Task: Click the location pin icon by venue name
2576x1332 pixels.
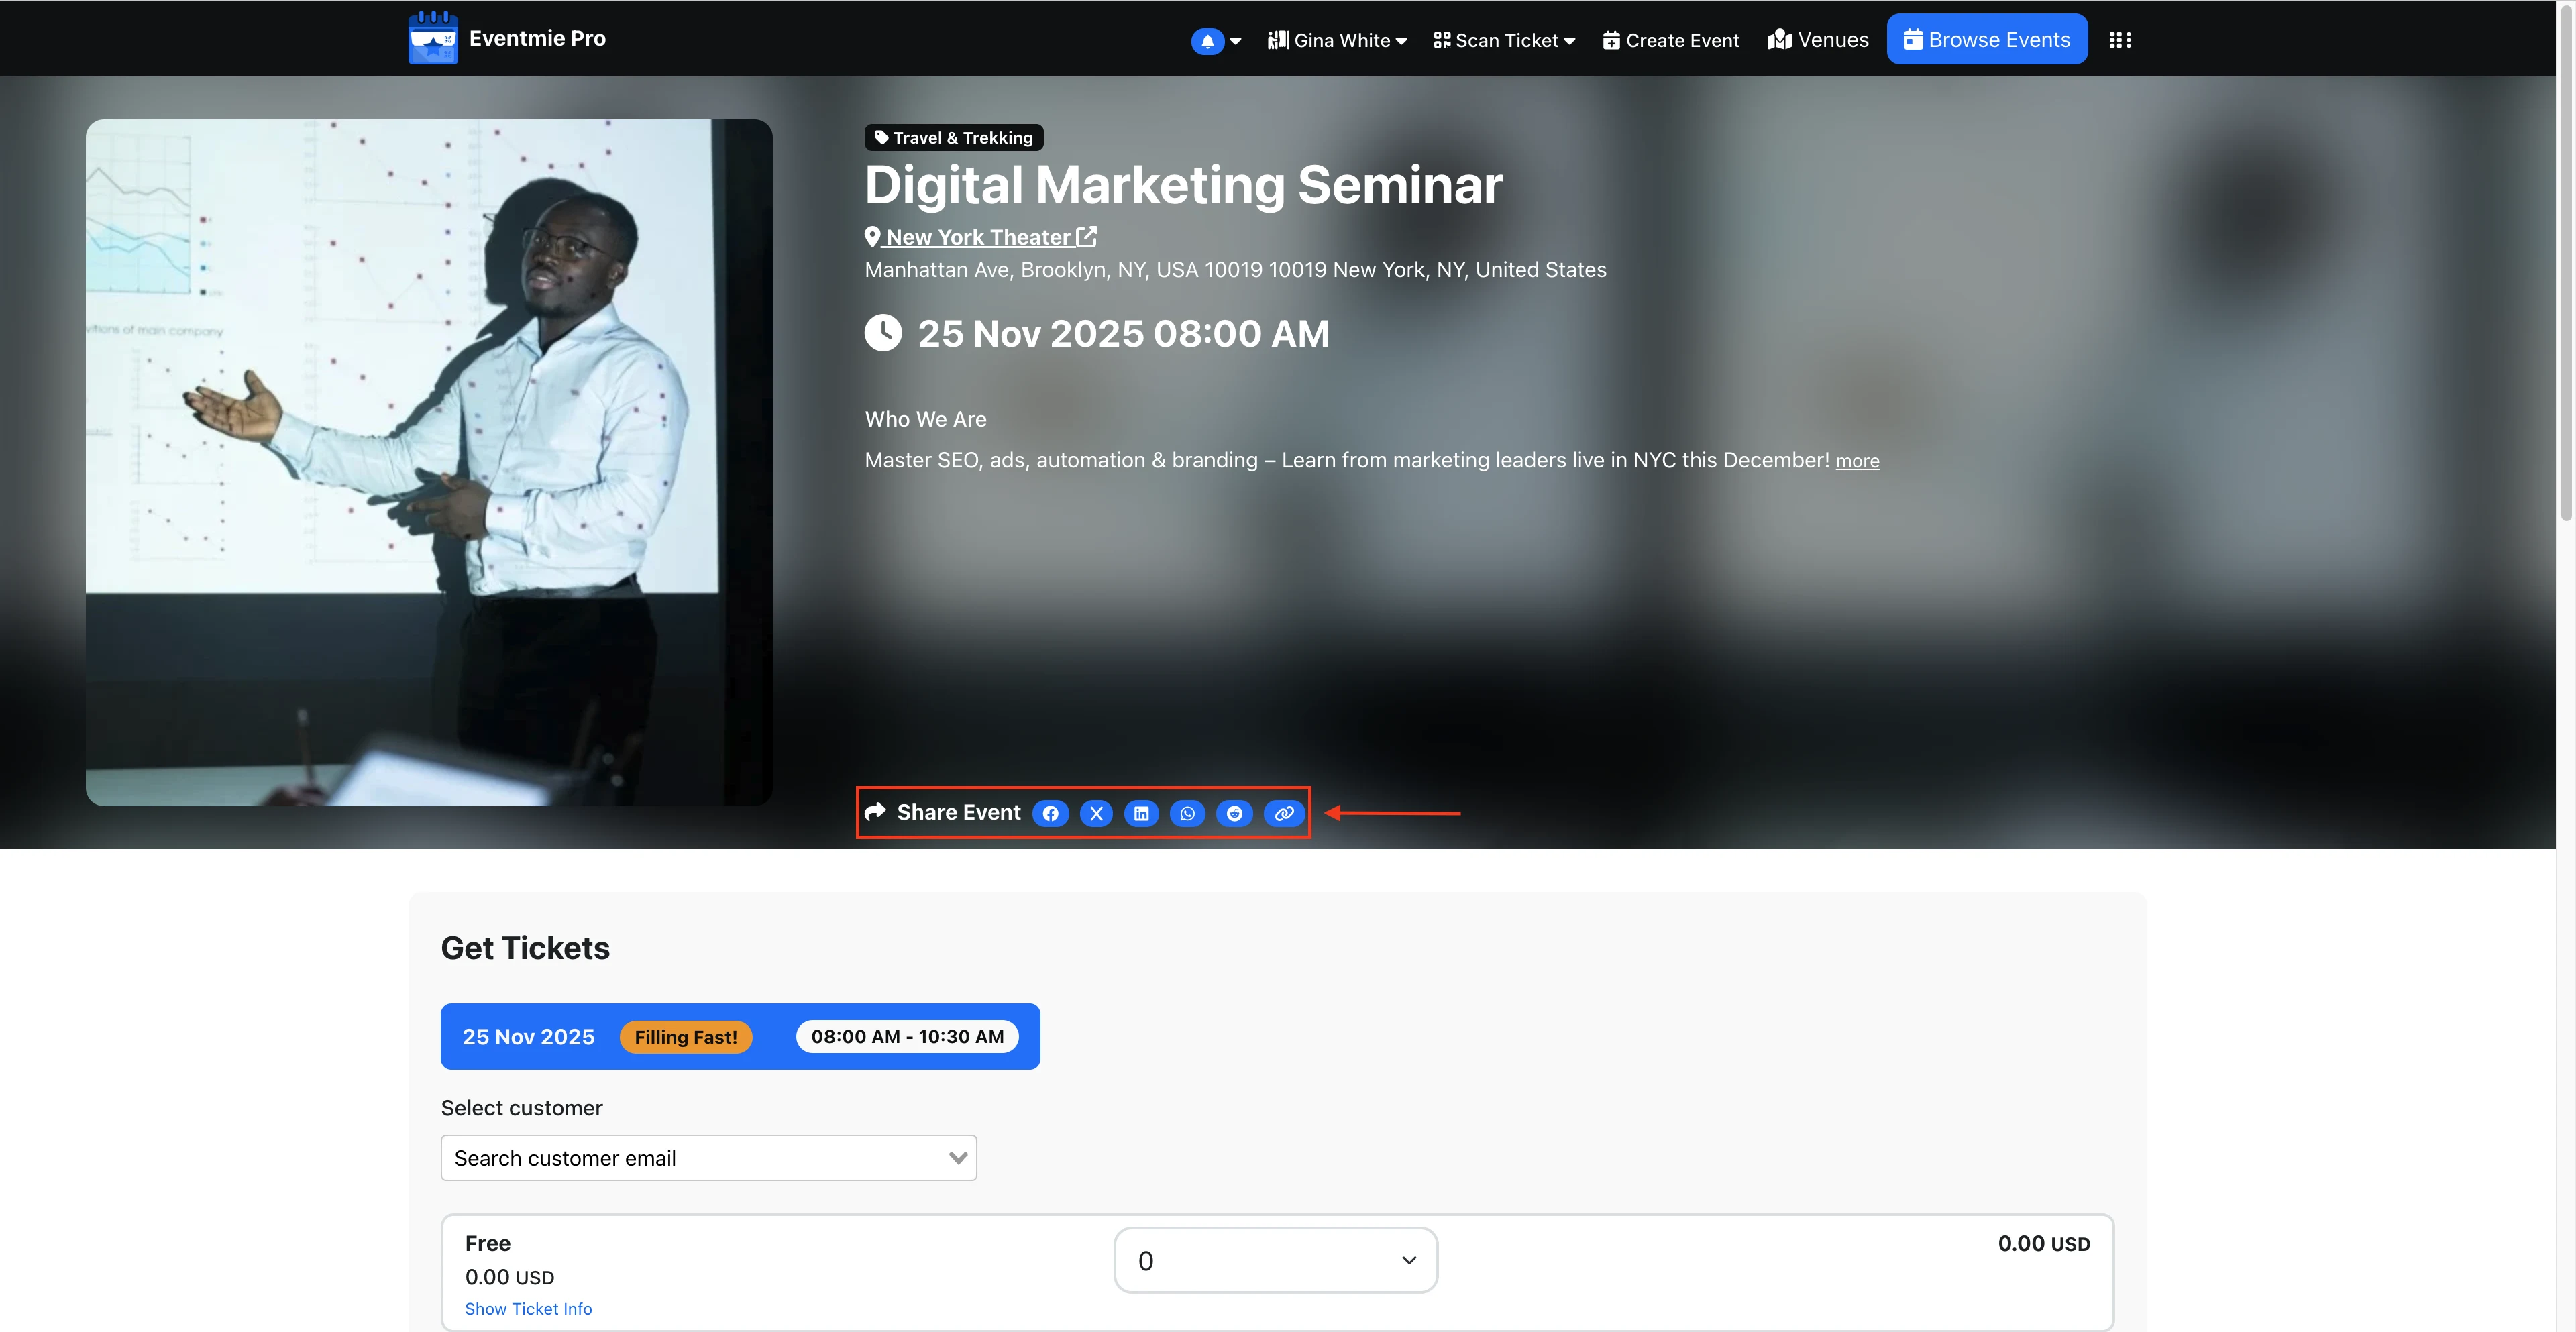Action: coord(873,237)
